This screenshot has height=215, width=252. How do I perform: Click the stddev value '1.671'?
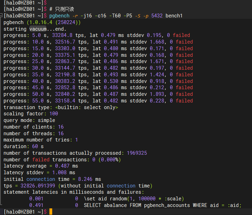pyautogui.click(x=157, y=61)
